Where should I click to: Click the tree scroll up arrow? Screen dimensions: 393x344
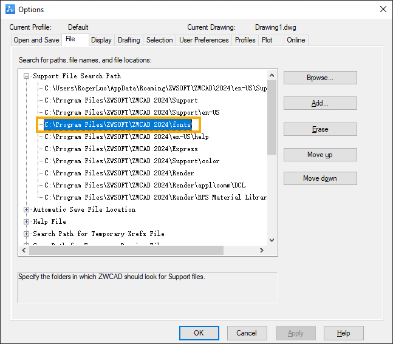click(x=272, y=75)
